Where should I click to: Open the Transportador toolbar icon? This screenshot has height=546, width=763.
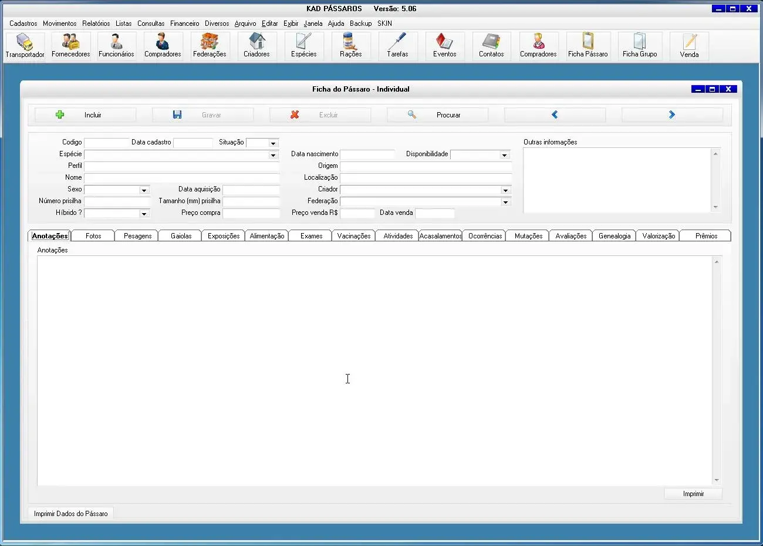pos(25,46)
